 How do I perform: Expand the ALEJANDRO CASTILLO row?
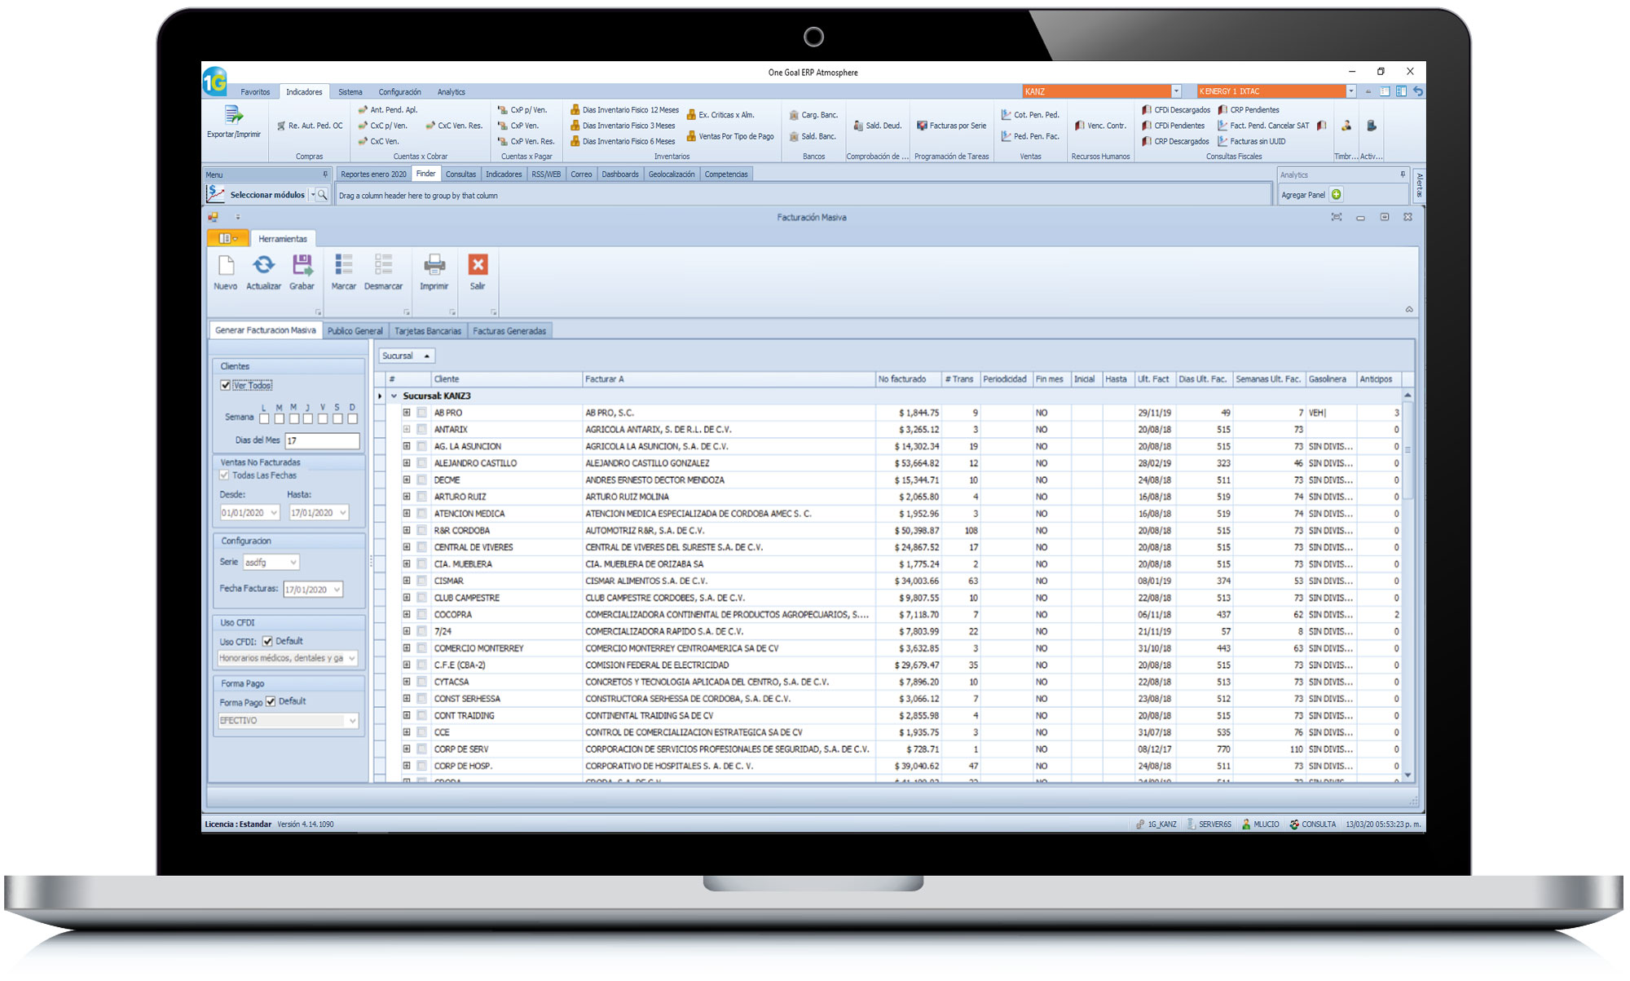tap(407, 463)
